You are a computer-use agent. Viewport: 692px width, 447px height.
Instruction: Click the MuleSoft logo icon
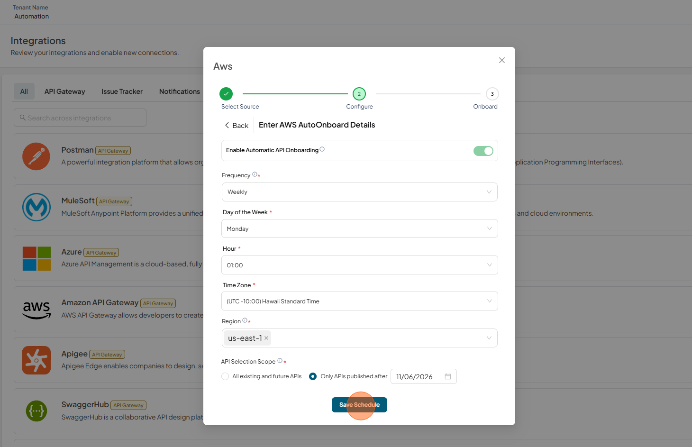point(36,207)
